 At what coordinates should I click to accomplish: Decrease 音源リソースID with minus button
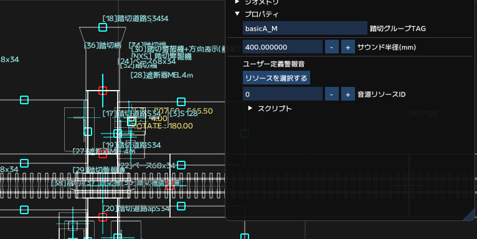pos(331,94)
